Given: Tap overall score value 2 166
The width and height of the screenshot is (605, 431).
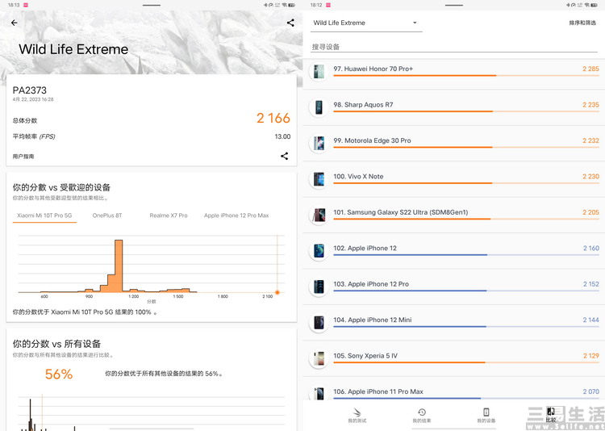Looking at the screenshot, I should tap(273, 118).
